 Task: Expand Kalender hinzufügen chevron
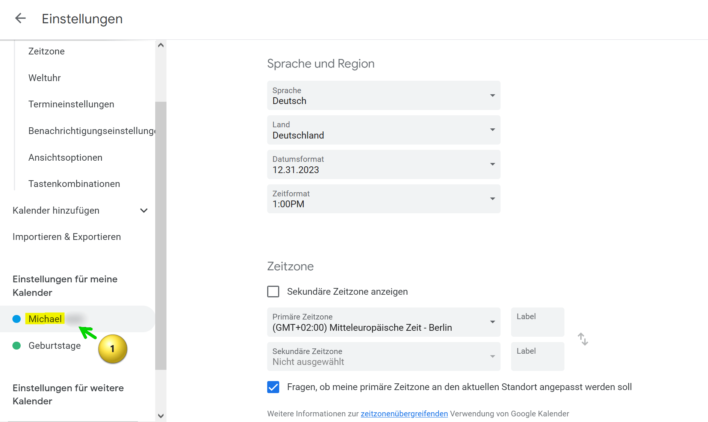point(144,210)
